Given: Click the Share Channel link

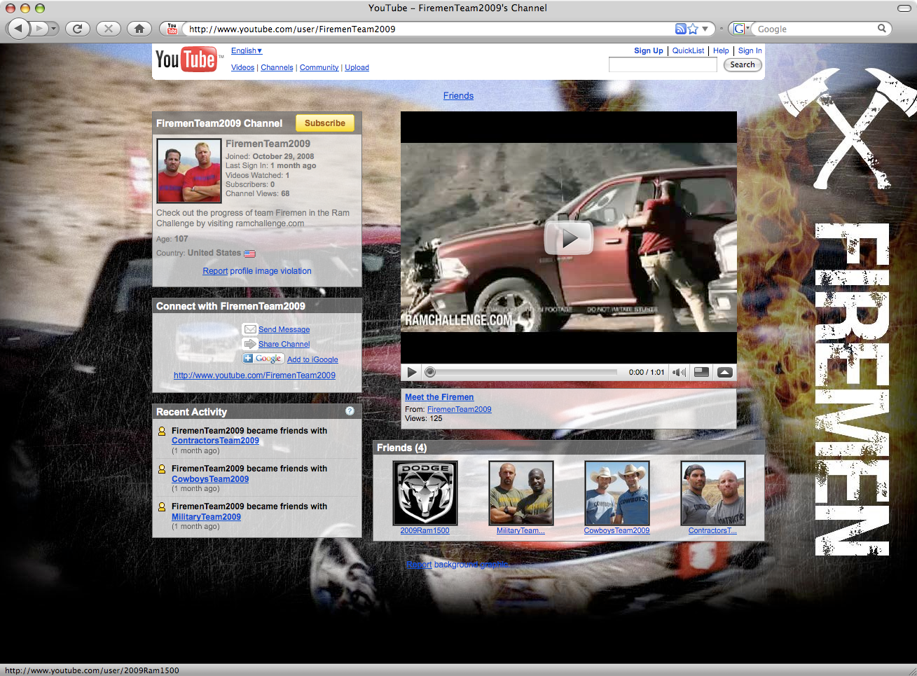Looking at the screenshot, I should (284, 344).
